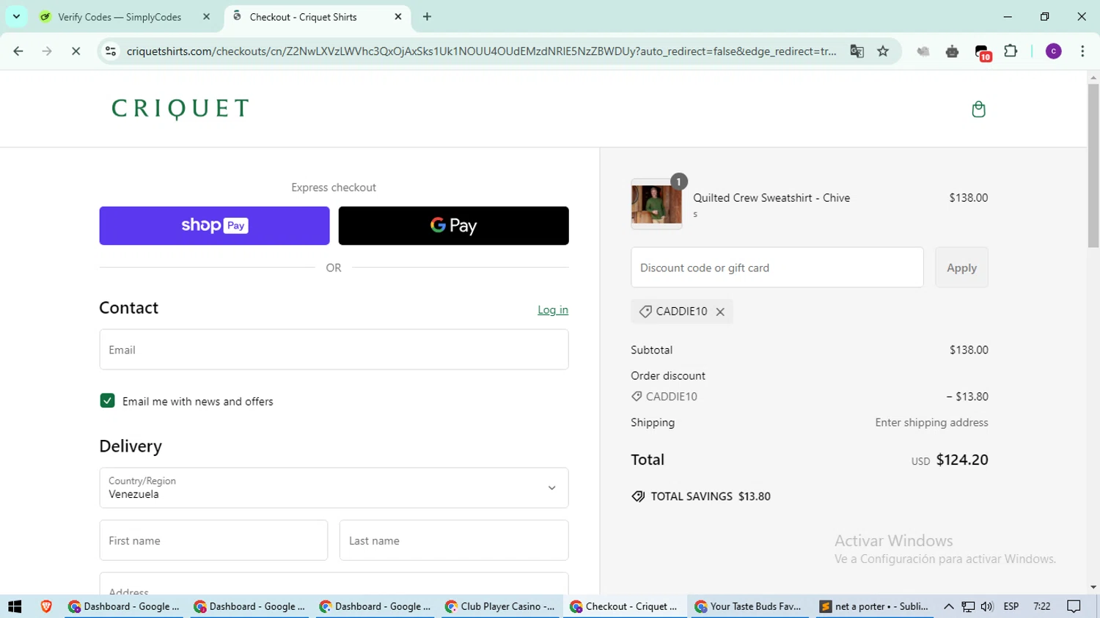This screenshot has height=618, width=1100.
Task: Open the tab search dropdown arrow
Action: pyautogui.click(x=16, y=16)
